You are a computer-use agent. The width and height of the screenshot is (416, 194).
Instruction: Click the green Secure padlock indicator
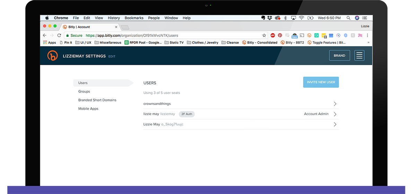coord(74,35)
